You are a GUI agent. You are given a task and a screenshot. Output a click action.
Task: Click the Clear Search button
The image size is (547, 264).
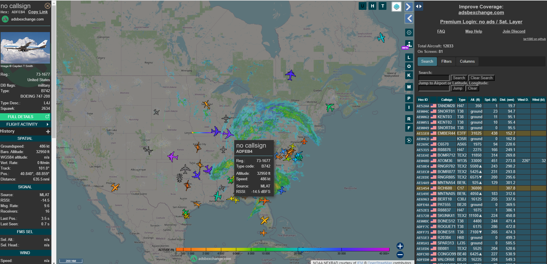[481, 78]
